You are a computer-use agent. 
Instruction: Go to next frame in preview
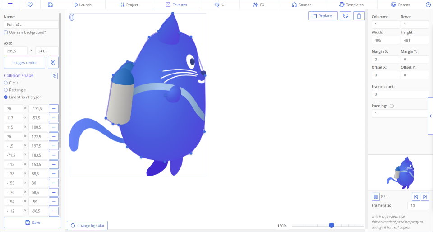[425, 197]
